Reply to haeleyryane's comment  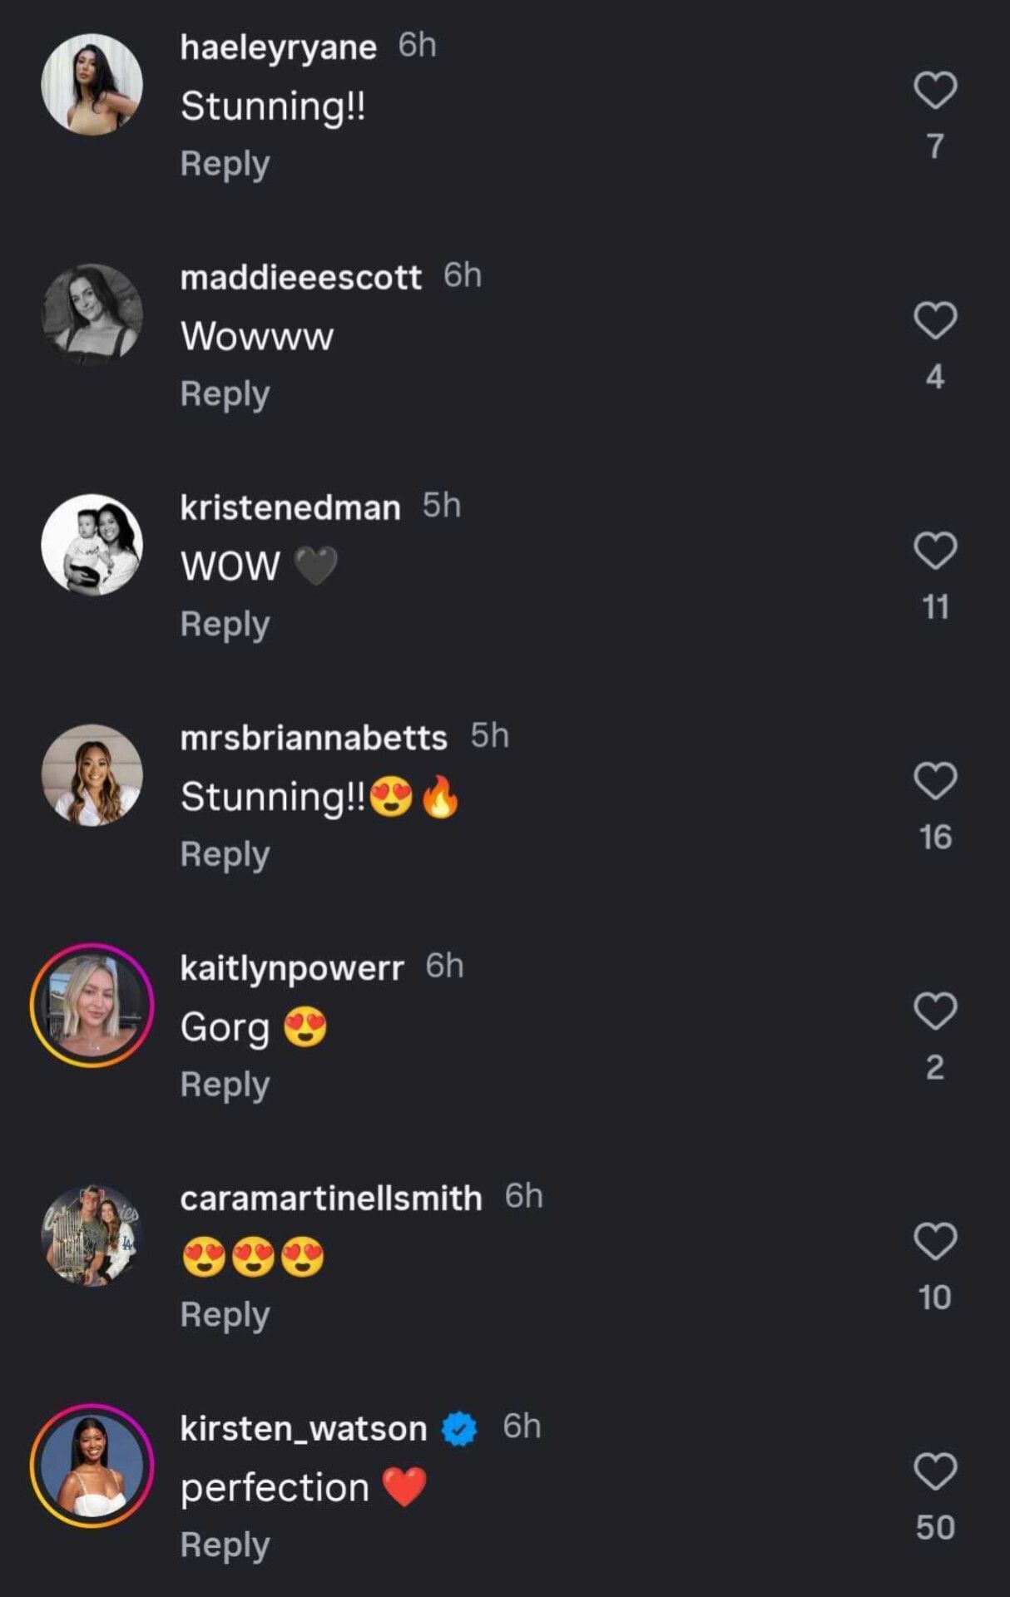(225, 164)
